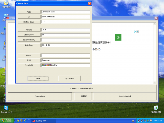The image size is (164, 123).
Task: Open the My Documents desktop folder icon
Action: click(x=6, y=4)
